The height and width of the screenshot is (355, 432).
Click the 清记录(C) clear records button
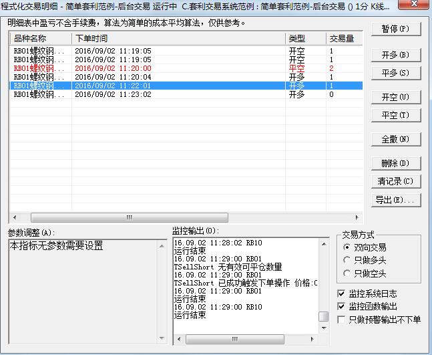[396, 181]
